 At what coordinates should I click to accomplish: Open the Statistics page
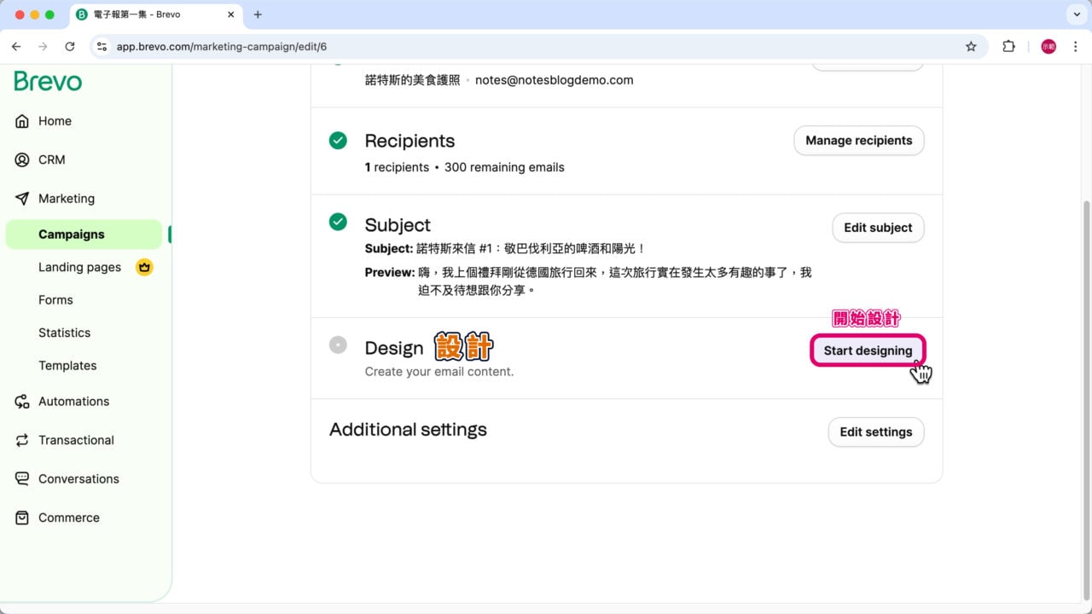point(65,333)
